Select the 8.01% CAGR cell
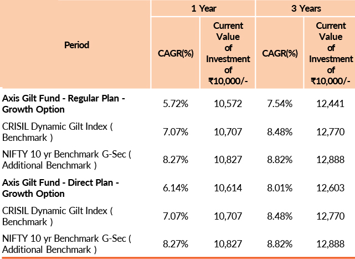This screenshot has height=259, width=355. pyautogui.click(x=280, y=188)
